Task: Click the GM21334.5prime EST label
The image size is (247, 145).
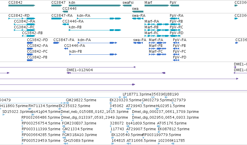Action: 78,129
